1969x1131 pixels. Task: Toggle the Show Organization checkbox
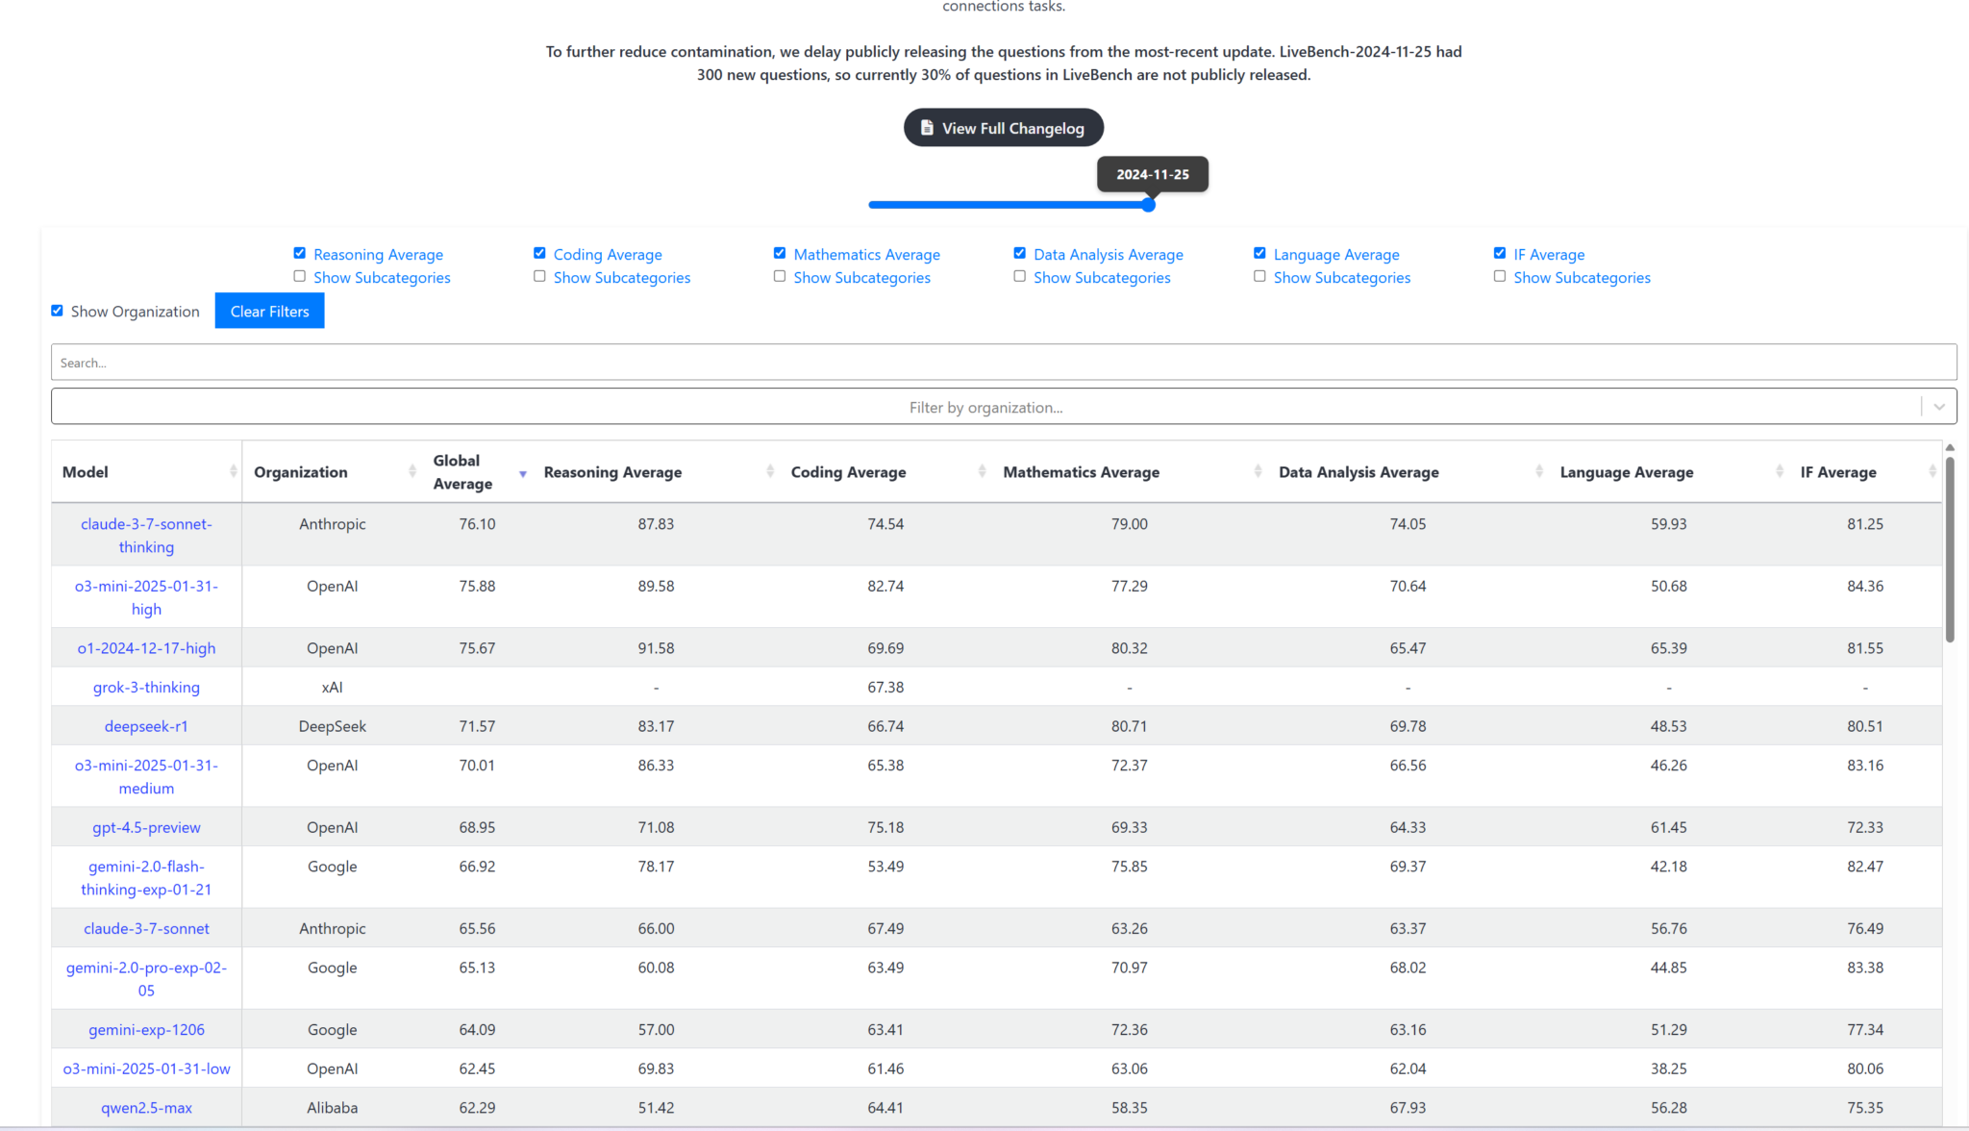pos(58,311)
